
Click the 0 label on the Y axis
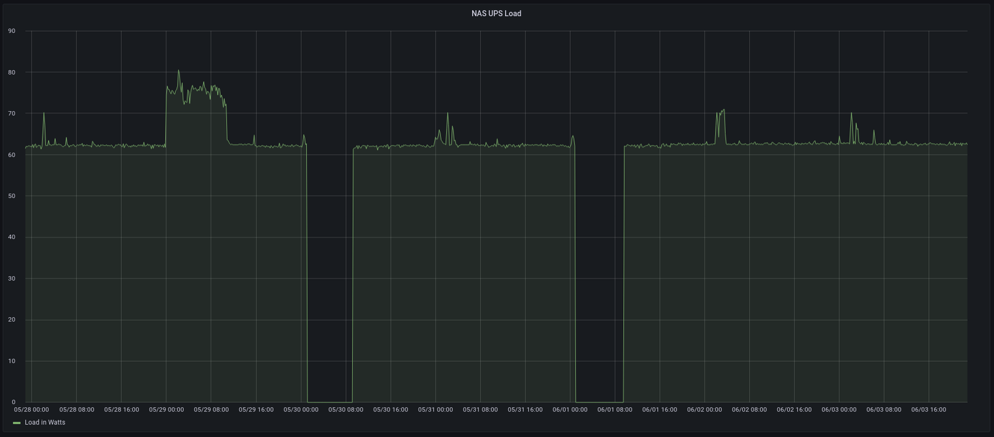pyautogui.click(x=14, y=402)
